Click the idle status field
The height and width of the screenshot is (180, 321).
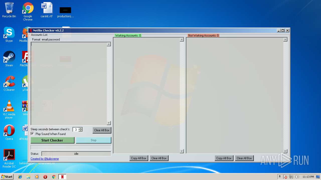click(76, 154)
